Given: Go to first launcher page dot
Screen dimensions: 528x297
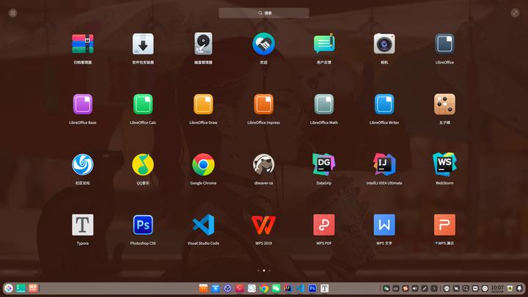Looking at the screenshot, I should (258, 271).
